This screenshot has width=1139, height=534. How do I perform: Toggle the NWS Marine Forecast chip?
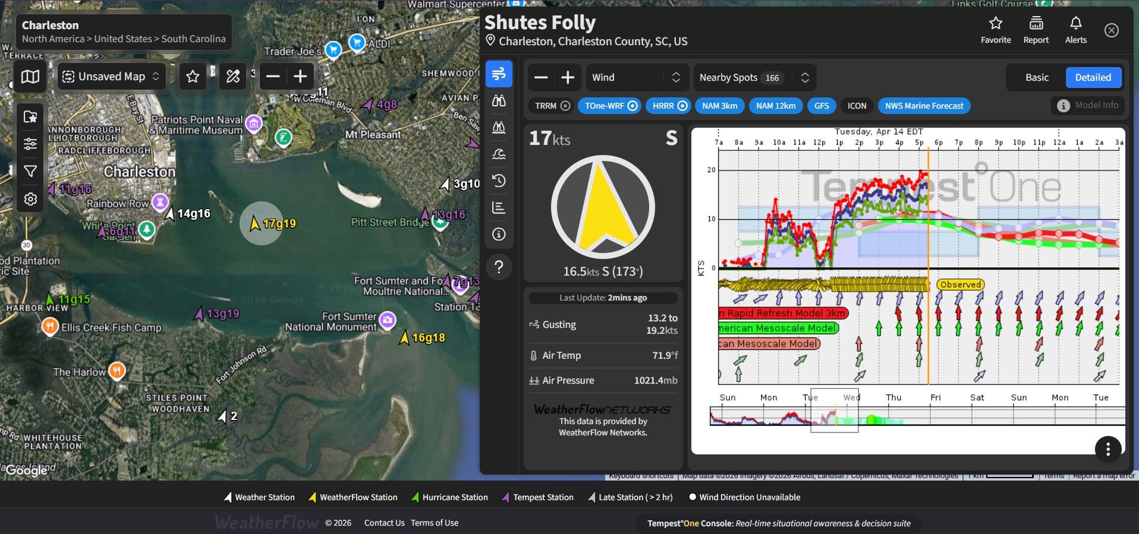(924, 106)
